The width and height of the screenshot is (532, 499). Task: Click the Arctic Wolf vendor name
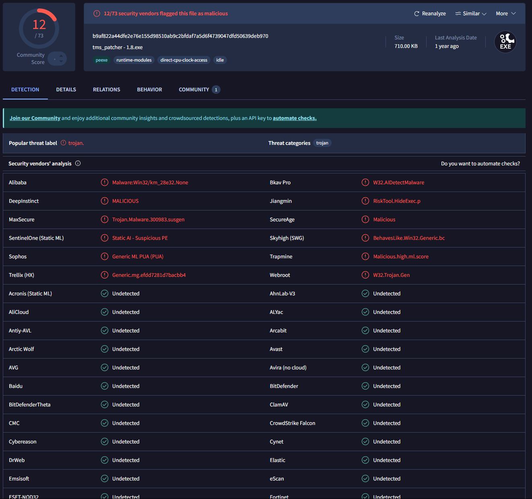tap(21, 349)
